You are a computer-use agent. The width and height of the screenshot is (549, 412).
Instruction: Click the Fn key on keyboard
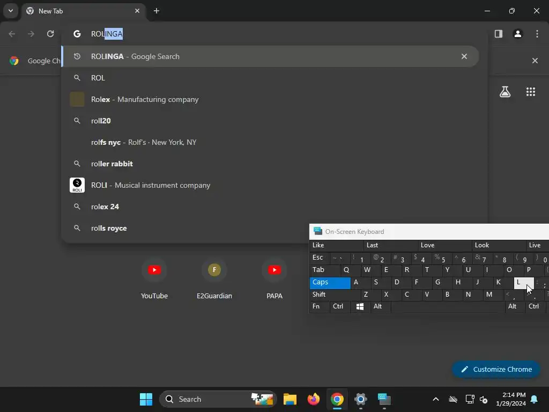click(320, 307)
